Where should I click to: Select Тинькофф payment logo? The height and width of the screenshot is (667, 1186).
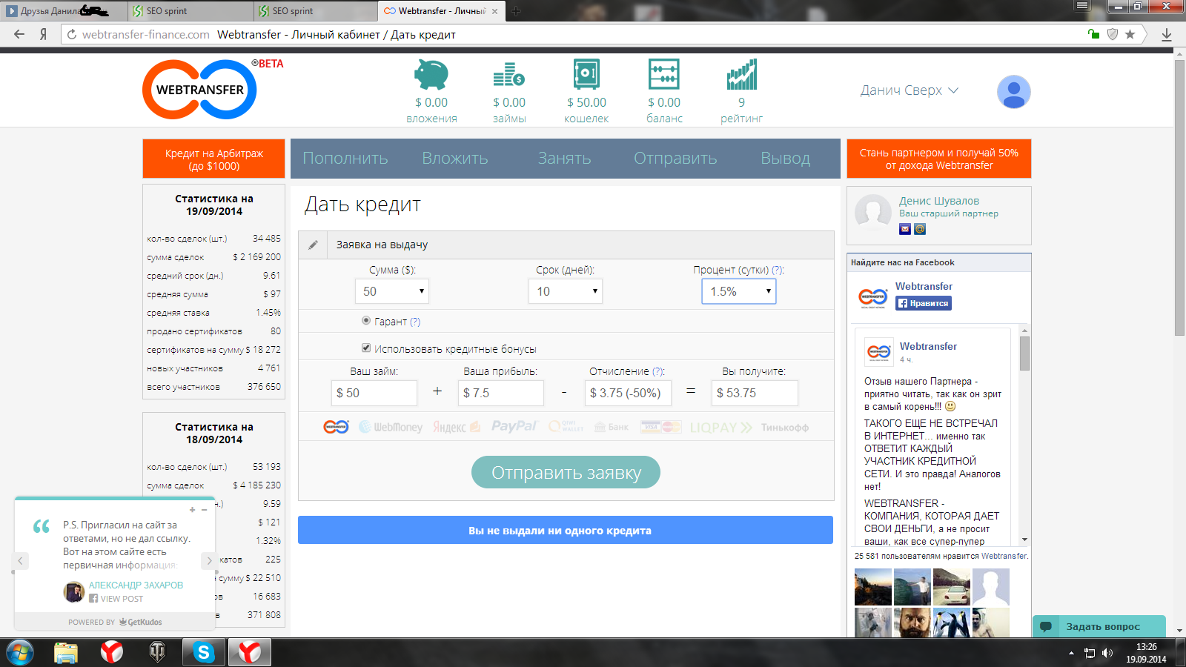[784, 428]
